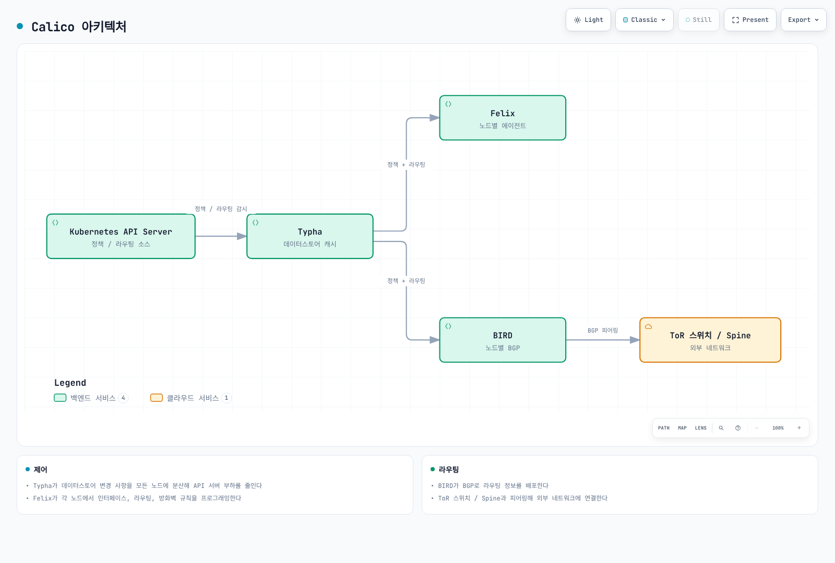Click the 정책 + 라우팅 label toward BIRD

406,280
